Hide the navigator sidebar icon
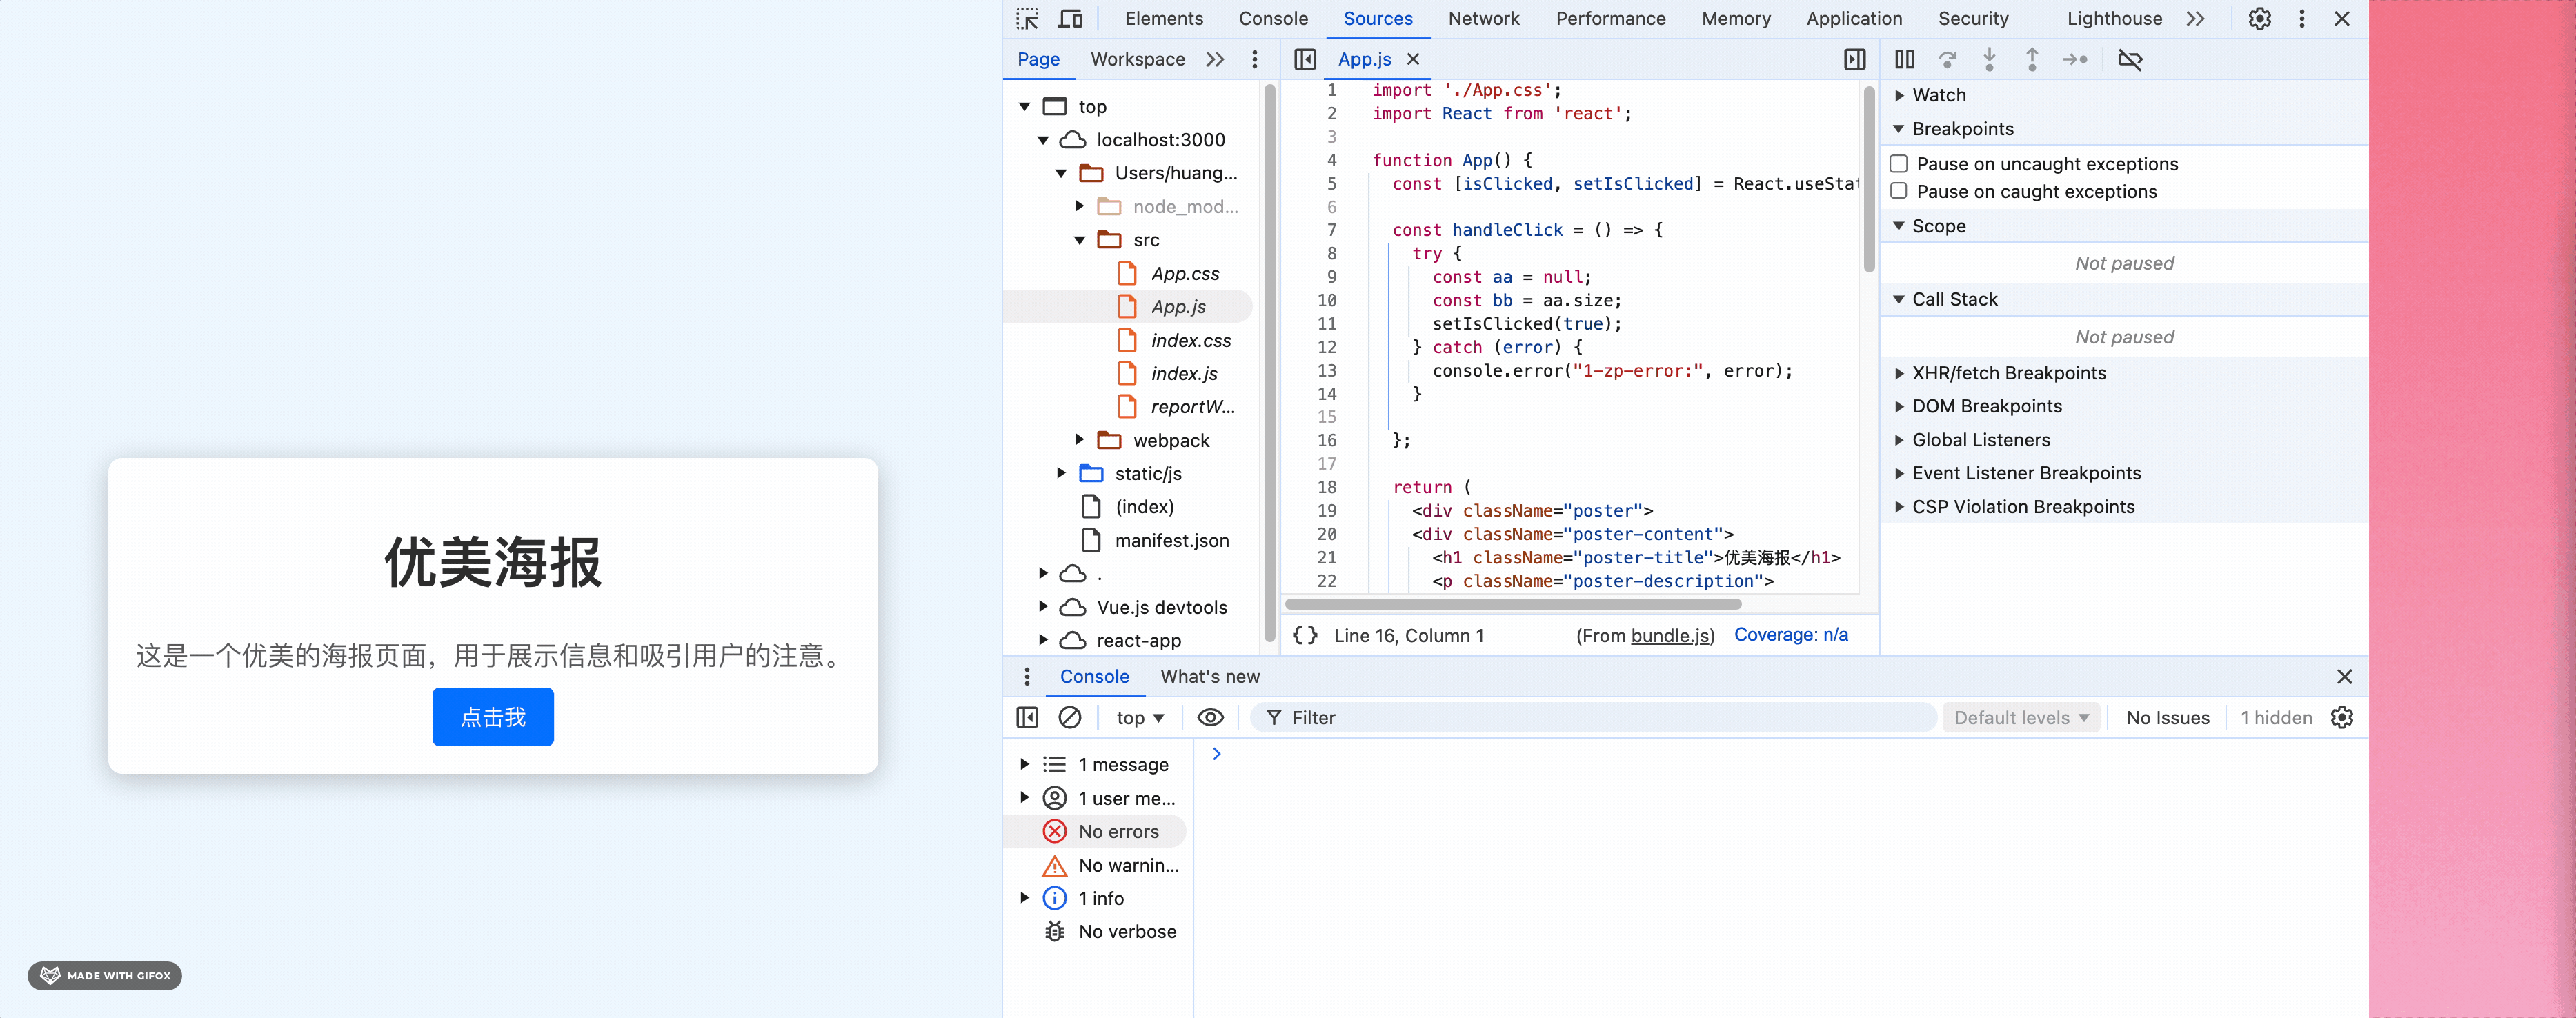Image resolution: width=2576 pixels, height=1018 pixels. coord(1305,60)
